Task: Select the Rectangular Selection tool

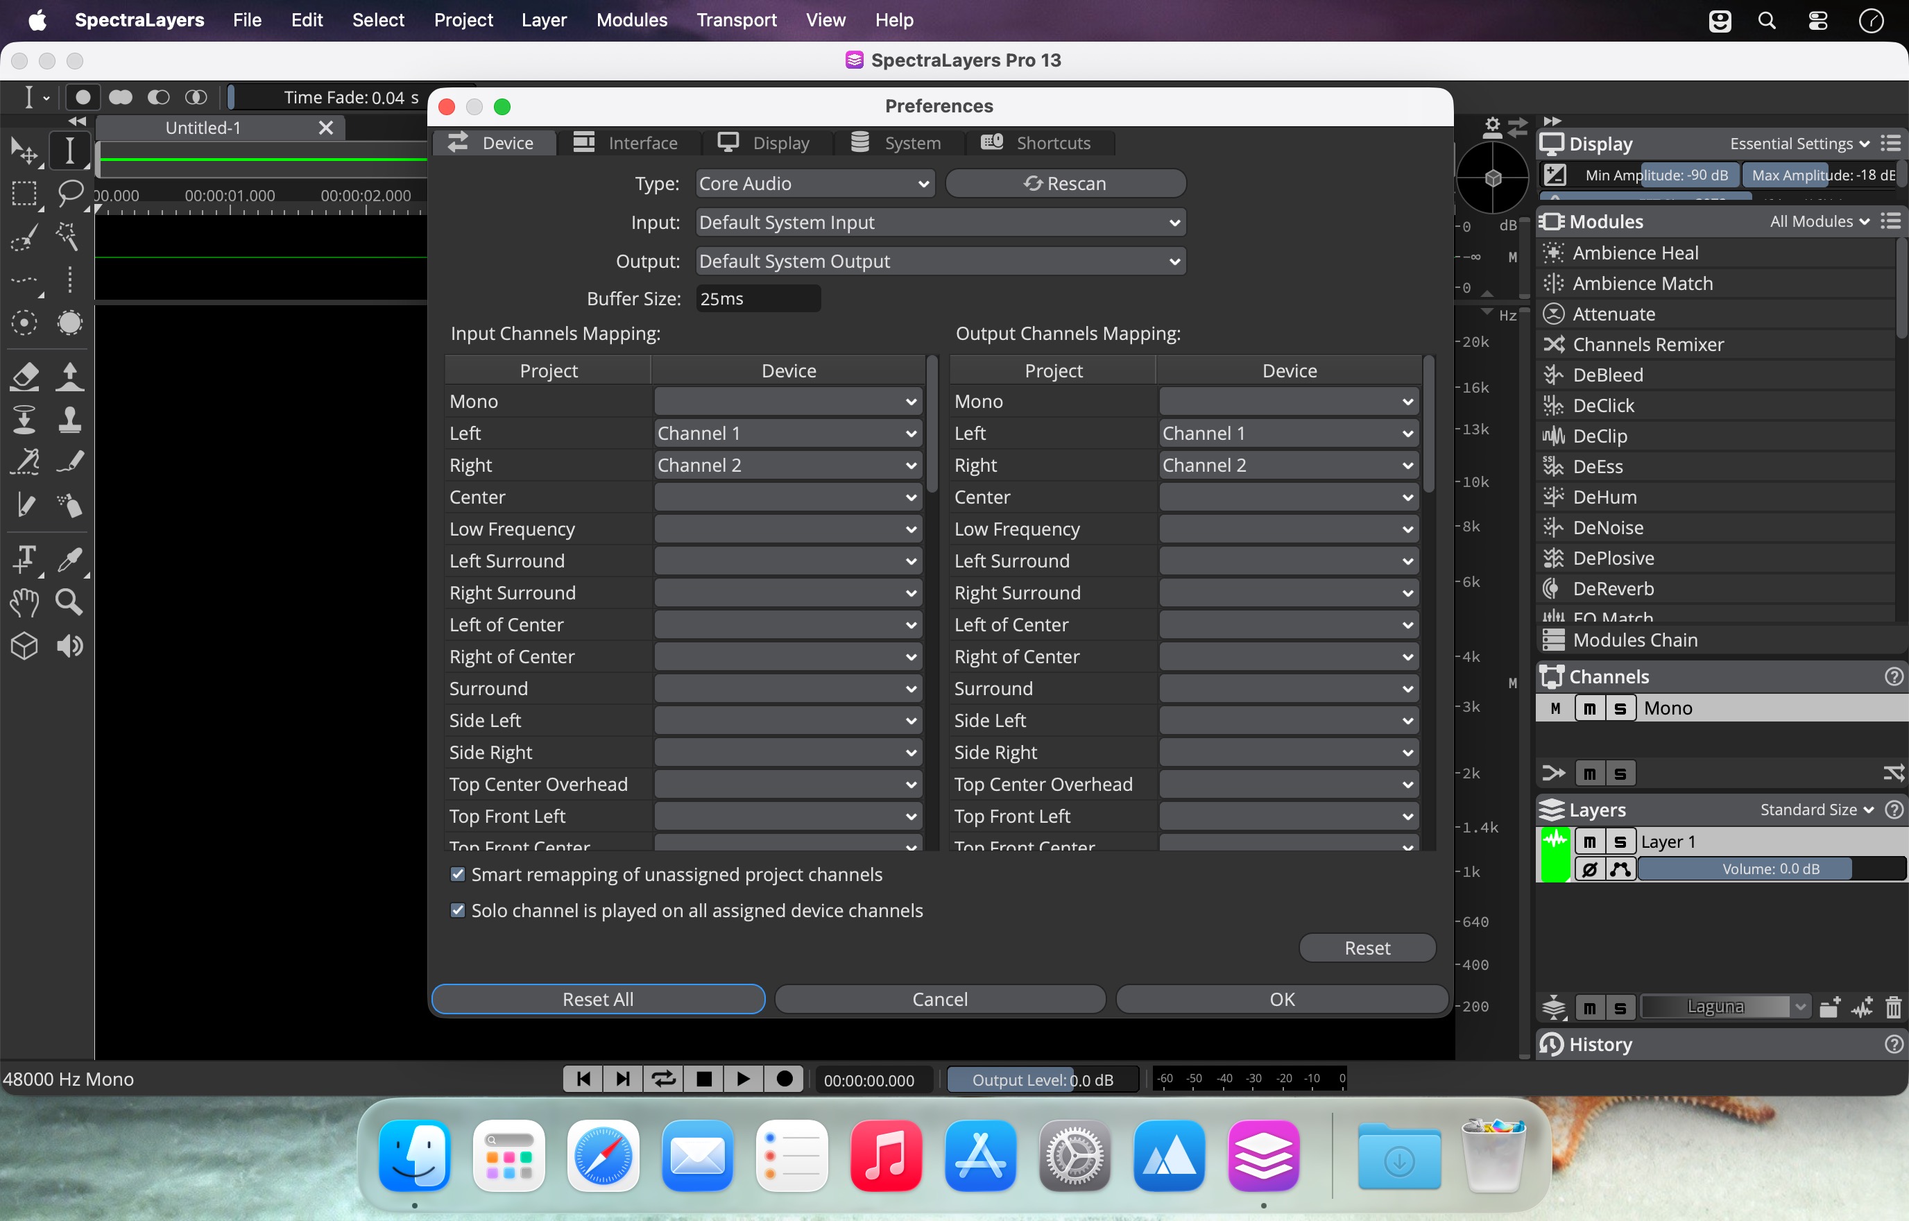Action: (24, 193)
